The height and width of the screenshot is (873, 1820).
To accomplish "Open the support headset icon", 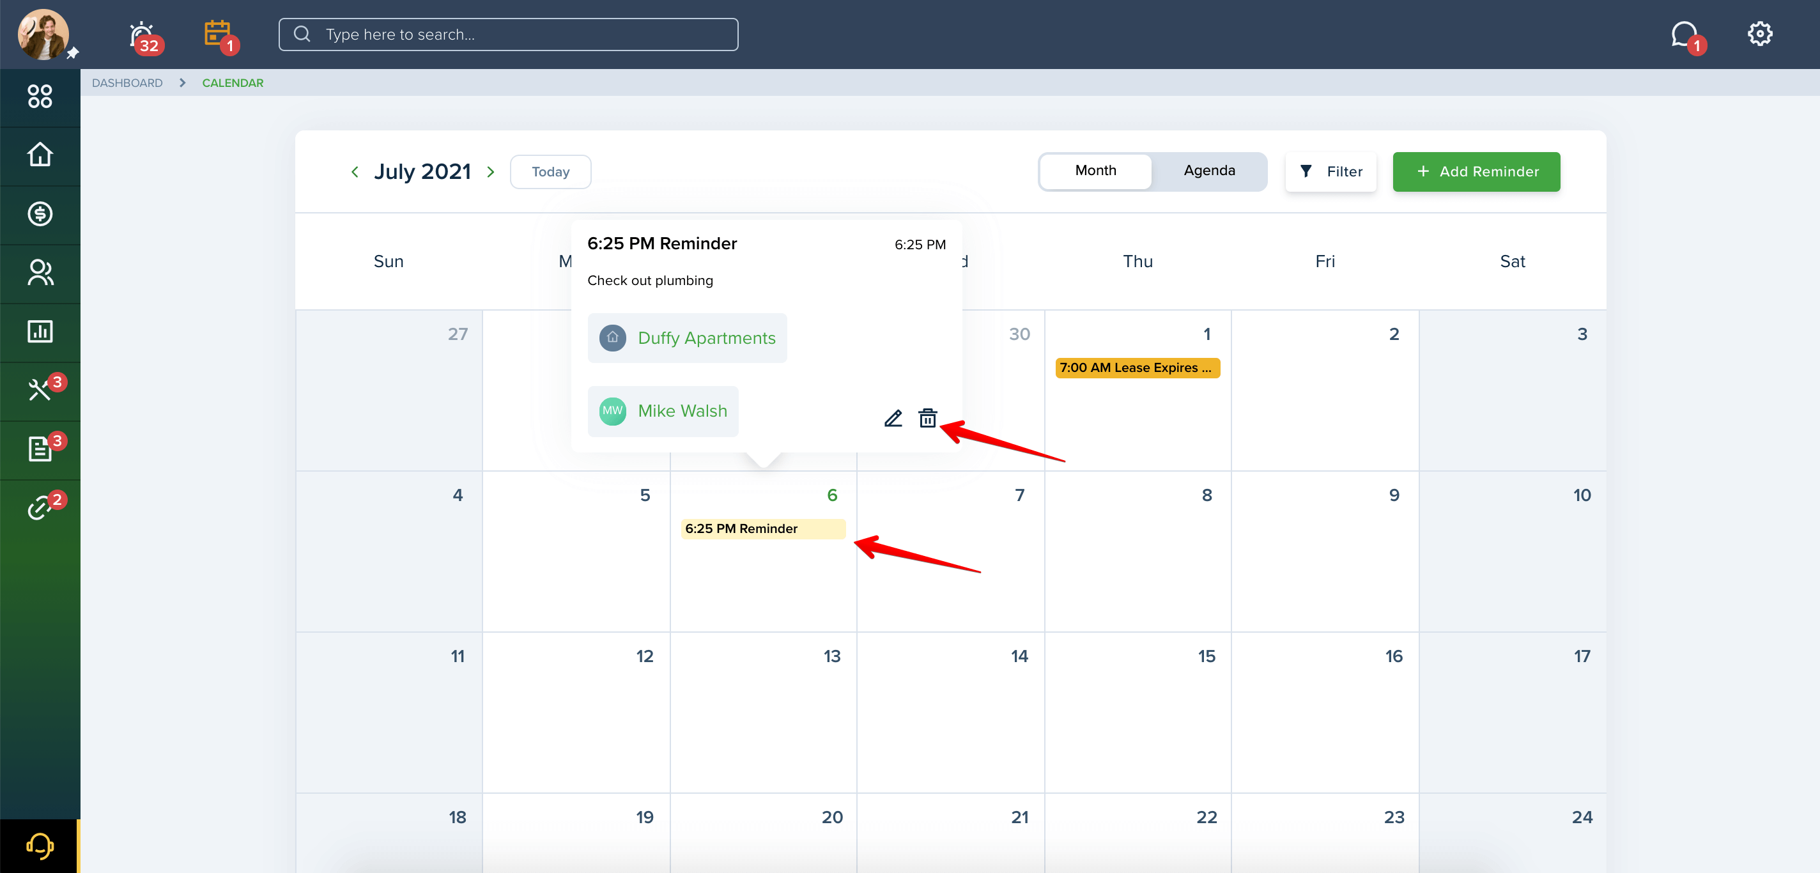I will pyautogui.click(x=40, y=846).
